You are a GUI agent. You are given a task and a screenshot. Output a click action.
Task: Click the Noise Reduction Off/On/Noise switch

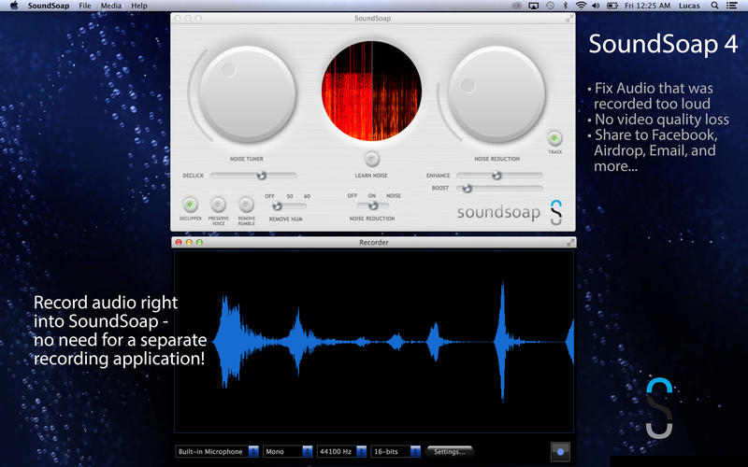[373, 205]
